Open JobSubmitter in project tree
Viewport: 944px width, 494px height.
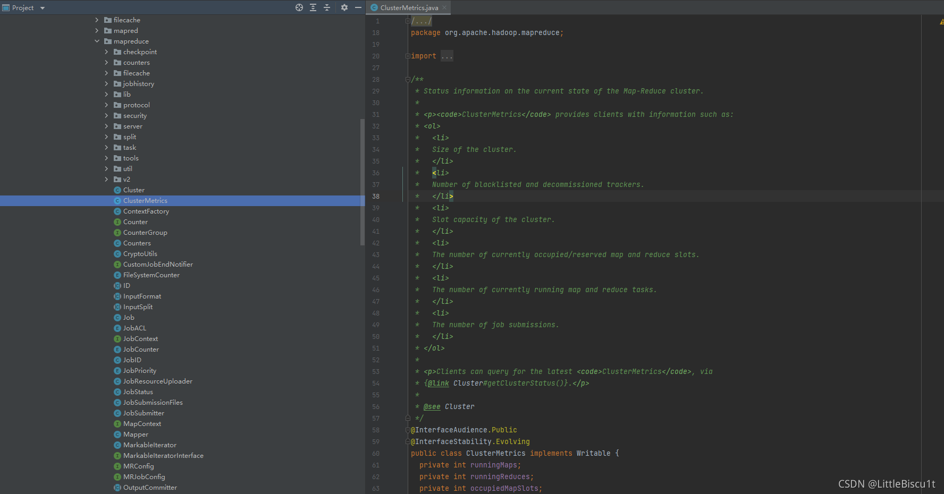click(144, 413)
